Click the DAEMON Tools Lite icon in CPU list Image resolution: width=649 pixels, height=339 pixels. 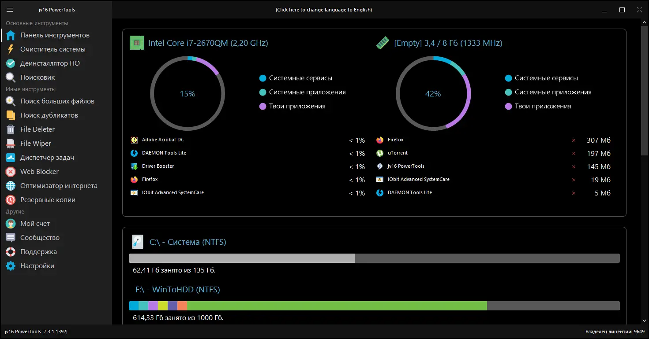pos(134,153)
